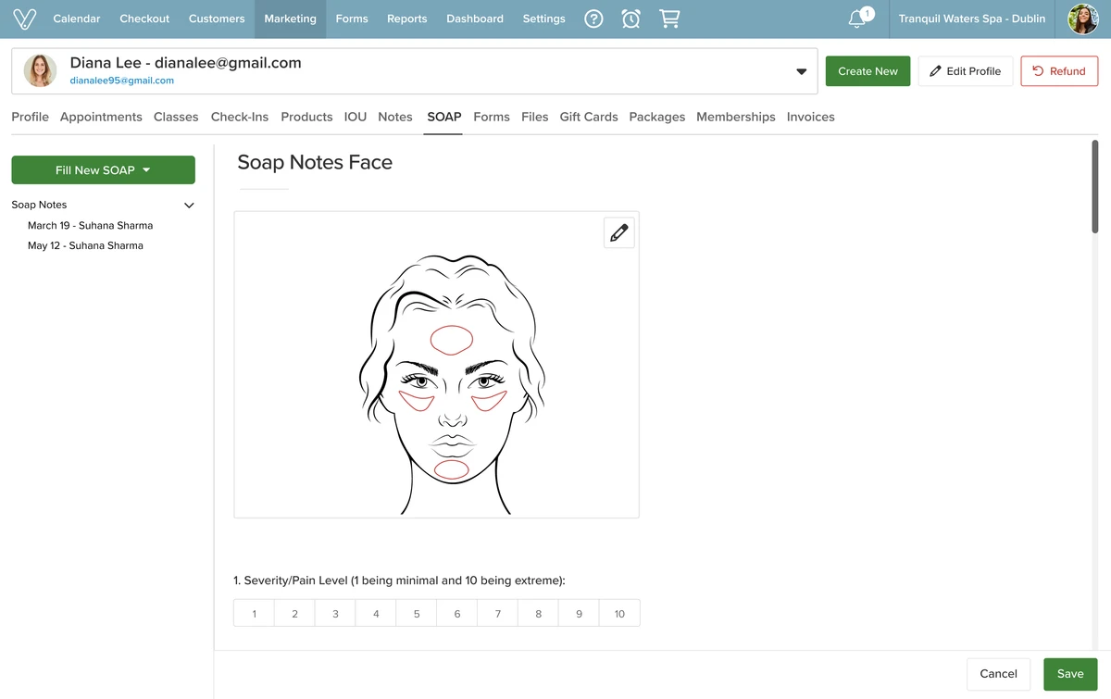The image size is (1111, 699).
Task: Select severity level 2
Action: tap(294, 613)
